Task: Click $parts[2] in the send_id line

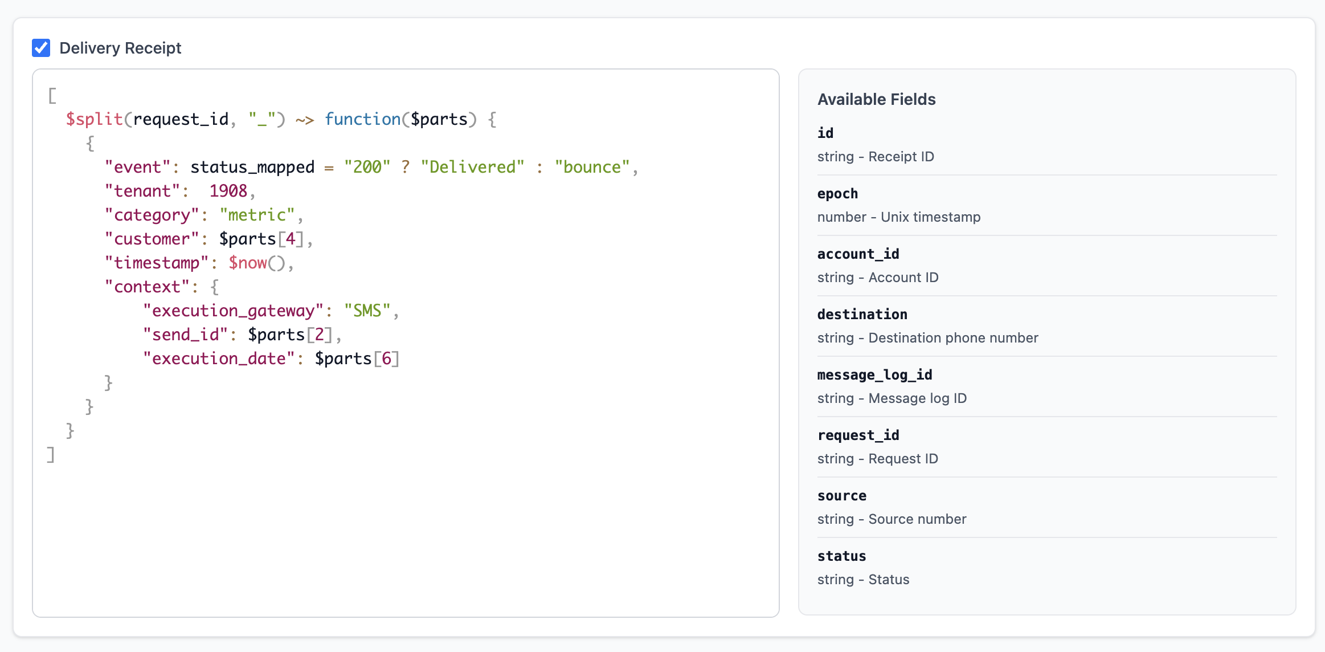Action: 290,335
